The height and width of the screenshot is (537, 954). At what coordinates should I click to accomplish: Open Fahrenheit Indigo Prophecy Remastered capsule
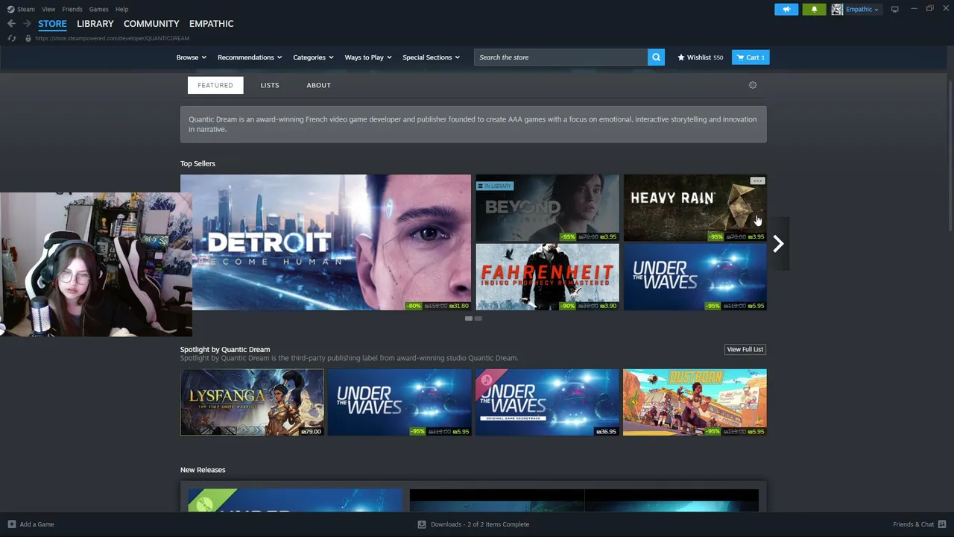click(548, 277)
